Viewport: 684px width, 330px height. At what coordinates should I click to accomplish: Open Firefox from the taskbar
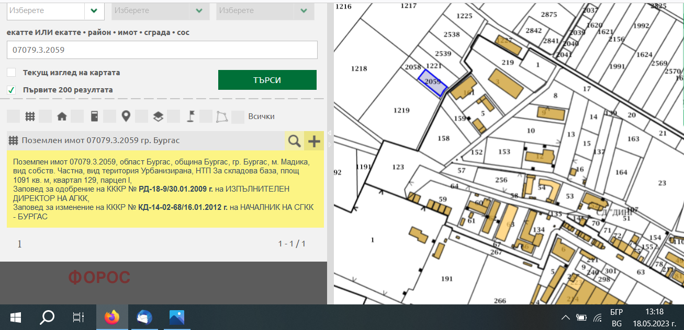click(x=112, y=317)
